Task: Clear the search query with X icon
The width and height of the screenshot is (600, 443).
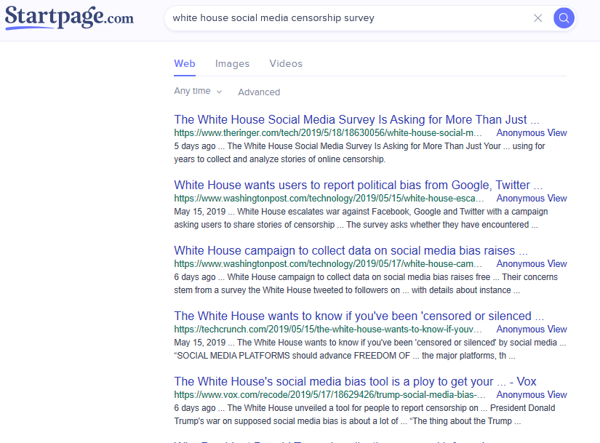Action: (538, 18)
